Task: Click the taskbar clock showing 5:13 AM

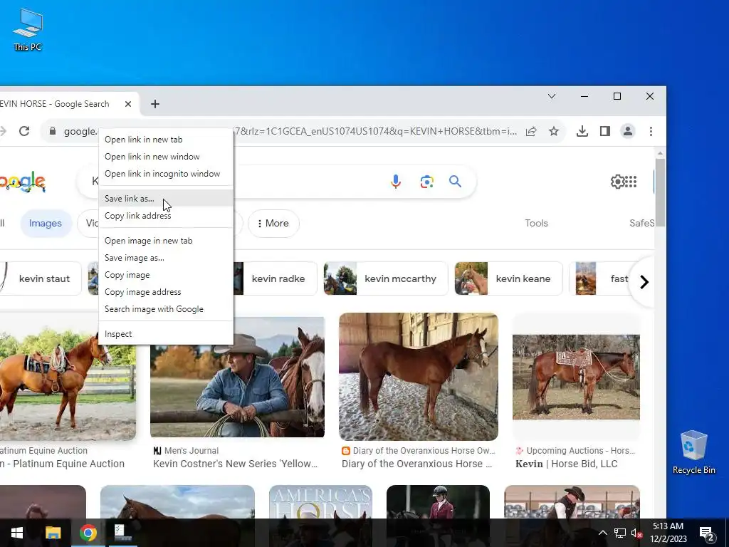Action: click(668, 533)
